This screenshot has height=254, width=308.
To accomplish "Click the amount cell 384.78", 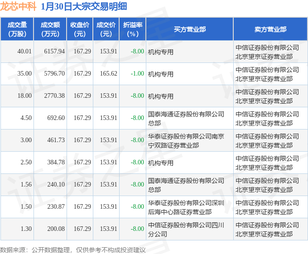I will (x=56, y=163).
